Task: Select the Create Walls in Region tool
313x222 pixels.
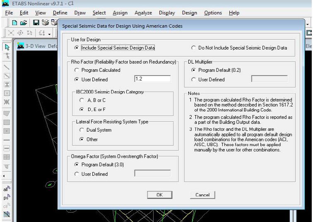Action: pyautogui.click(x=7, y=149)
